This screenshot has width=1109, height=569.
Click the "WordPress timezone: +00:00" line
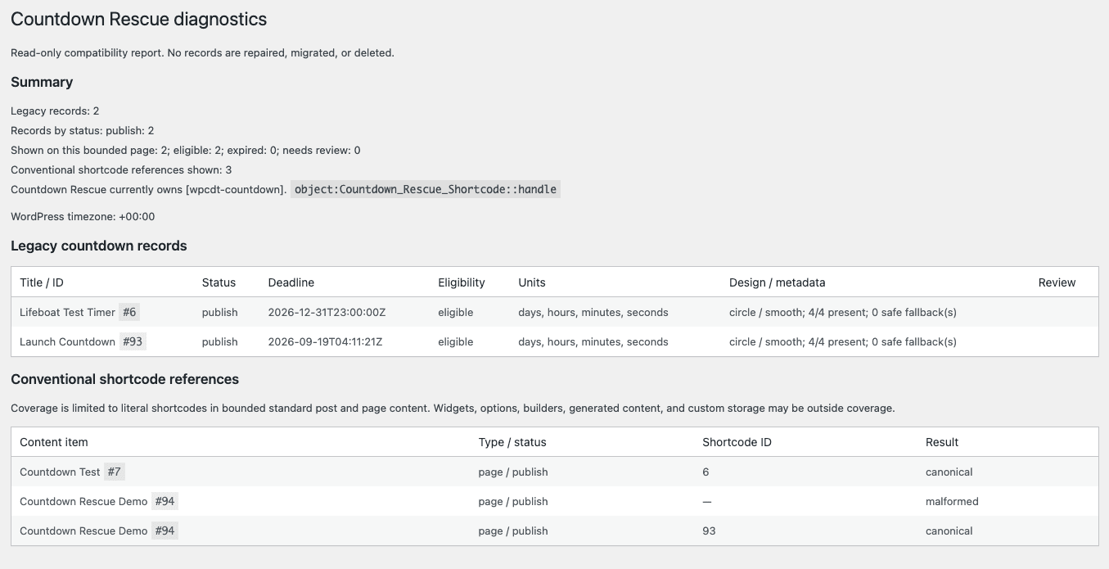83,217
